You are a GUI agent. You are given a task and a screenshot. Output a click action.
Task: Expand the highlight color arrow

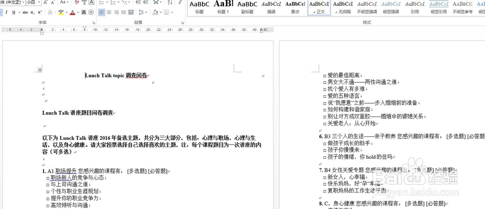click(x=67, y=13)
